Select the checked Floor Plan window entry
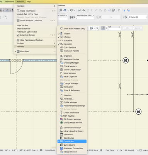The width and height of the screenshot is (148, 155). click(x=36, y=52)
